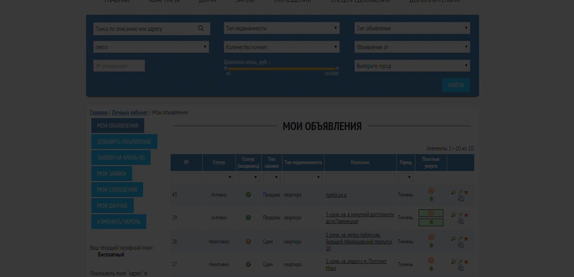Open the 'Выберите город' dropdown
The image size is (574, 277).
(412, 66)
